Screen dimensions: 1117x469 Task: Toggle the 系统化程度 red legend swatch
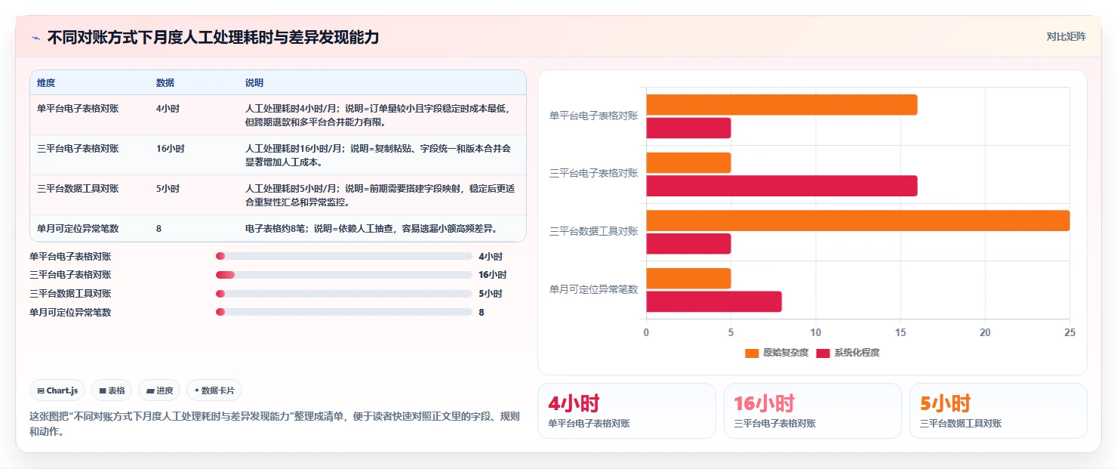click(823, 353)
